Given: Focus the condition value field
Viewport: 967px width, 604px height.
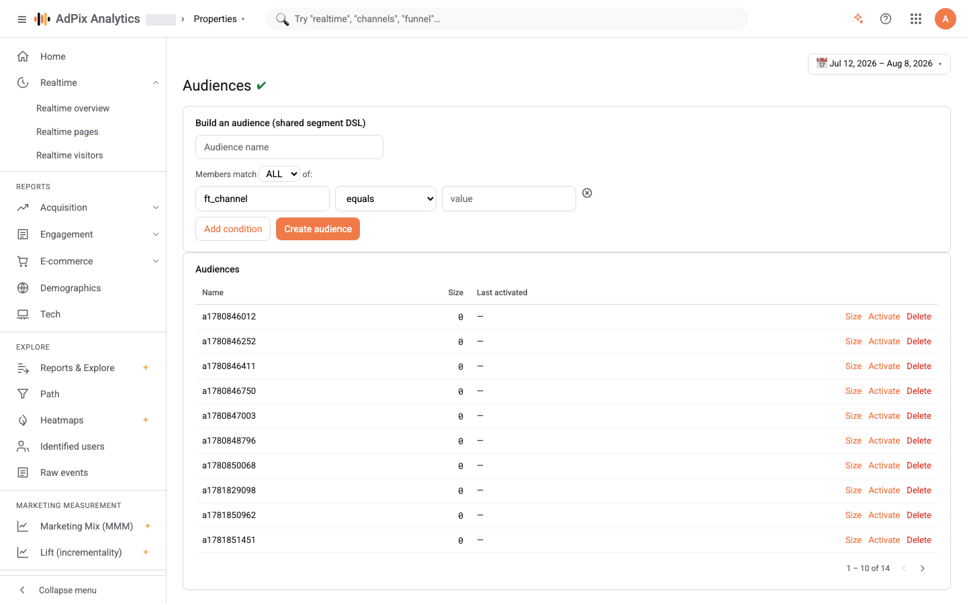Looking at the screenshot, I should click(x=509, y=199).
